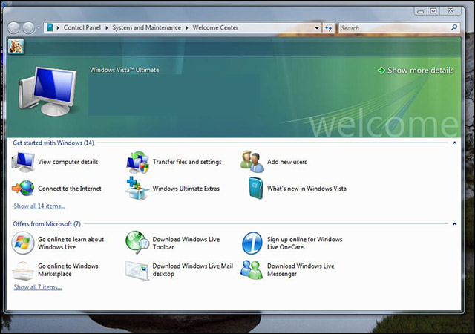The image size is (475, 334).
Task: Click the Windows Live flag logo icon
Action: 23,243
